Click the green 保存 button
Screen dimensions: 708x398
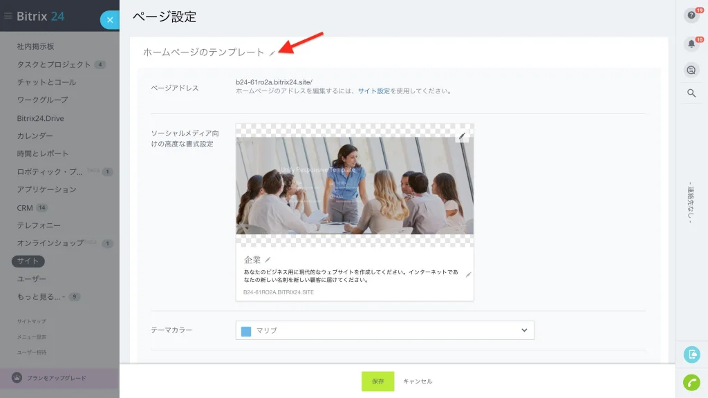point(378,381)
